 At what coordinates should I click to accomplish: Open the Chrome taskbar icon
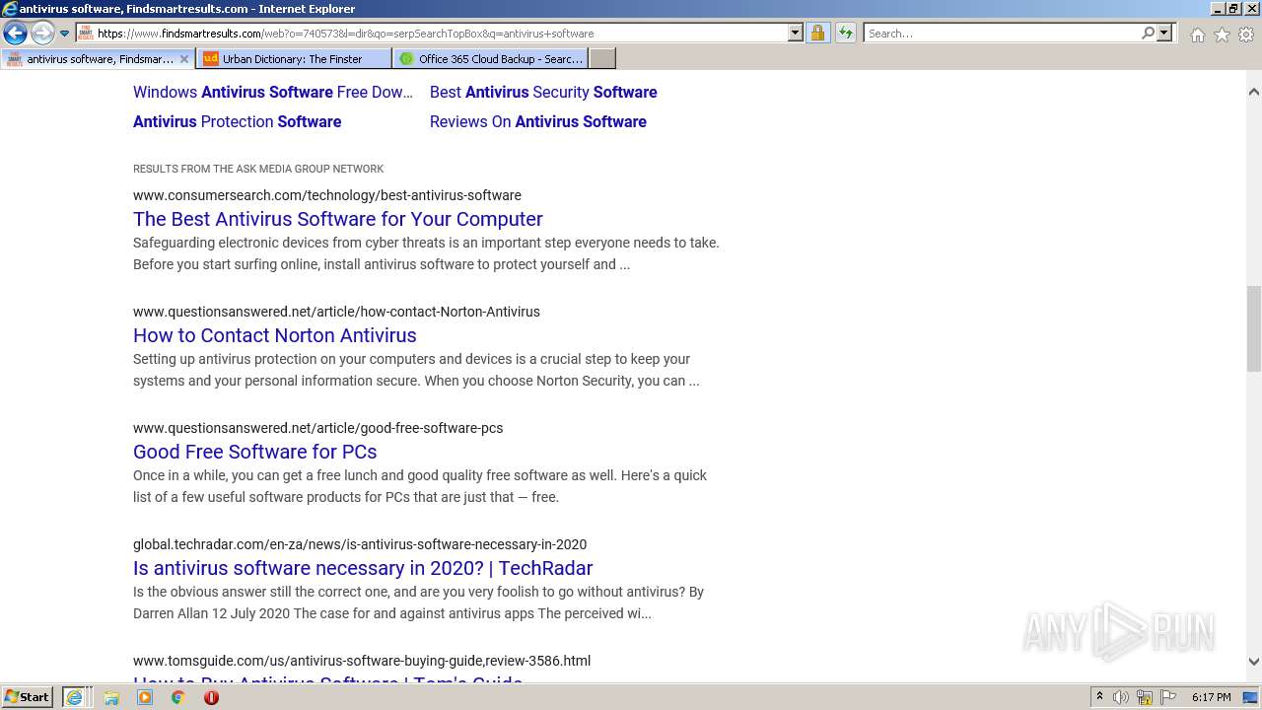click(x=178, y=697)
